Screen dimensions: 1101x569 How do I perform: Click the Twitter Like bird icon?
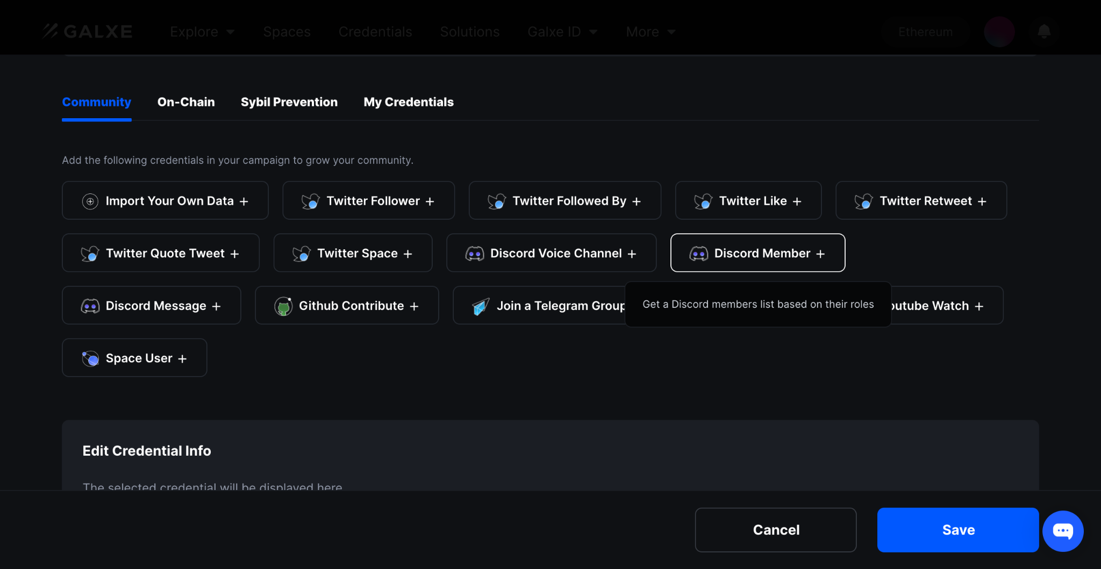pyautogui.click(x=703, y=201)
